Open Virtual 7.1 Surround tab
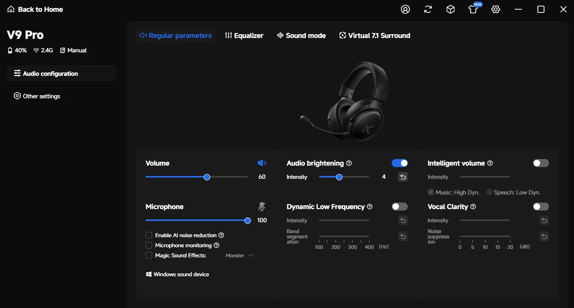 [375, 35]
